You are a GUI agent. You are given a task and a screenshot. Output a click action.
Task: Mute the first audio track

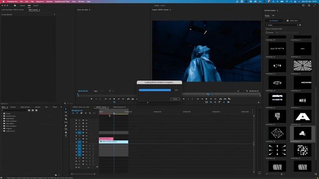click(86, 146)
